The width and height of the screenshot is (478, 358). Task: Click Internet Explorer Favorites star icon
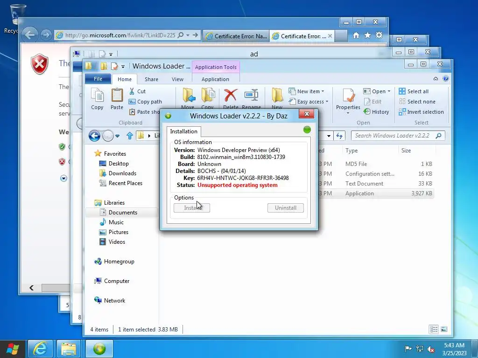(x=368, y=35)
